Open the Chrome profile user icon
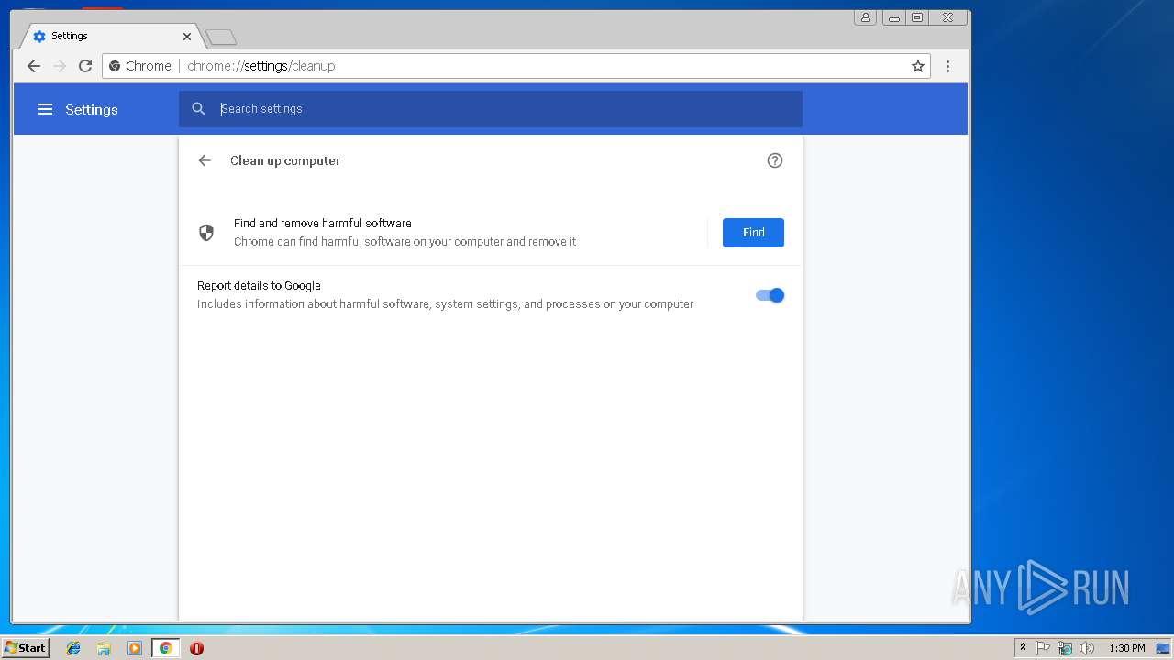The image size is (1174, 660). [x=865, y=16]
